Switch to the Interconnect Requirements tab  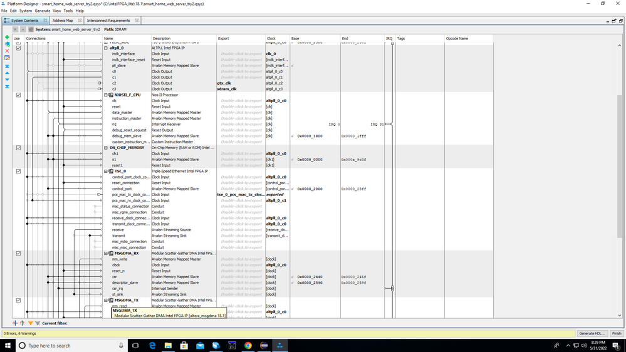point(108,20)
